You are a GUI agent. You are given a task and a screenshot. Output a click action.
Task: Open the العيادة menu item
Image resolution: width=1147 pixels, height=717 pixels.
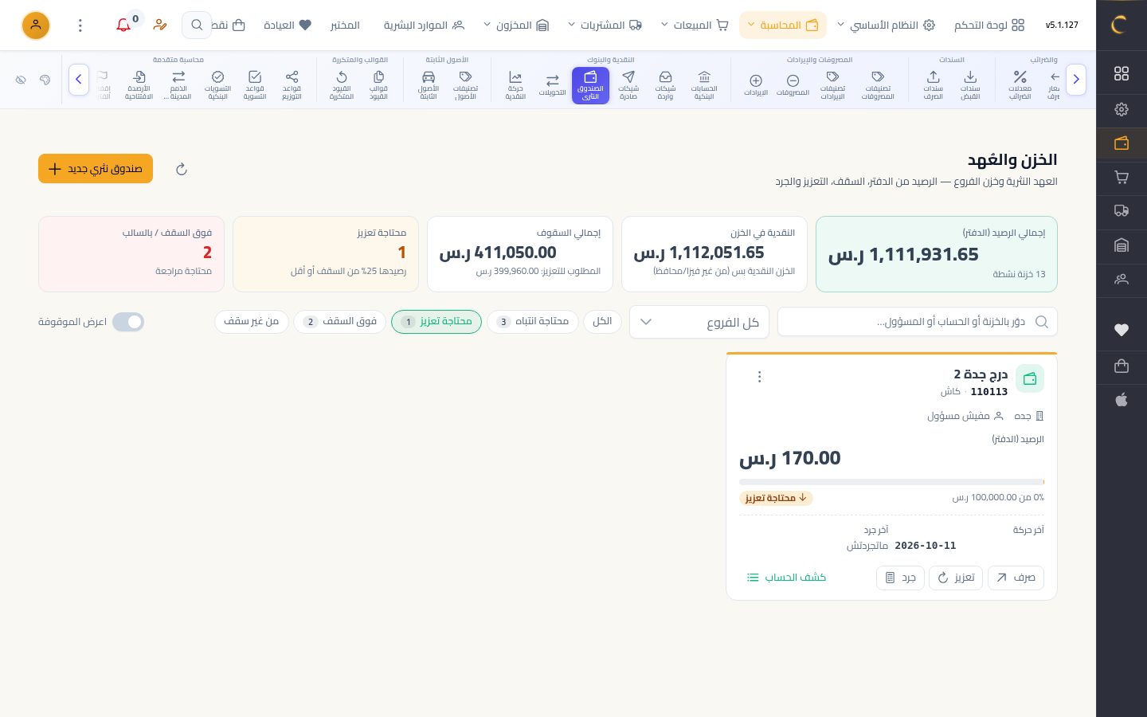[288, 25]
